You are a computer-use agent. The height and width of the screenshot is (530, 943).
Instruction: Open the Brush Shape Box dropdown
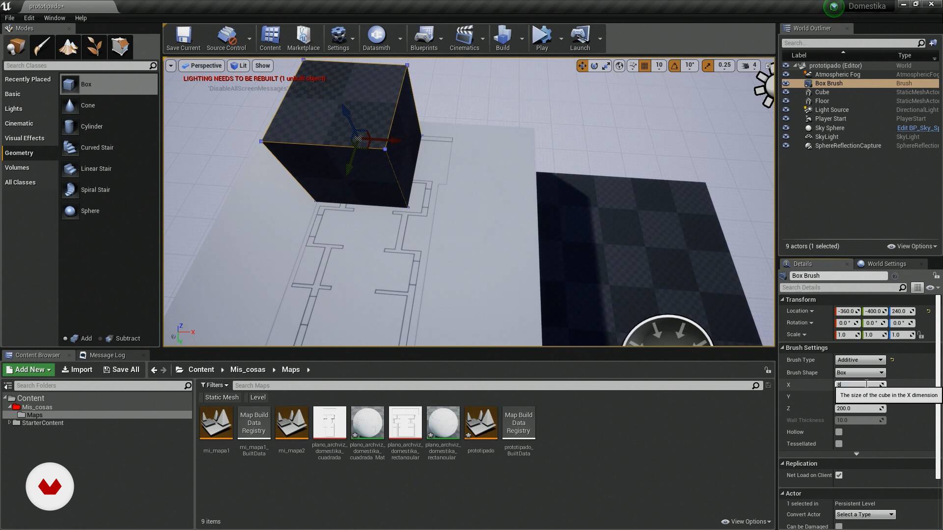click(860, 372)
